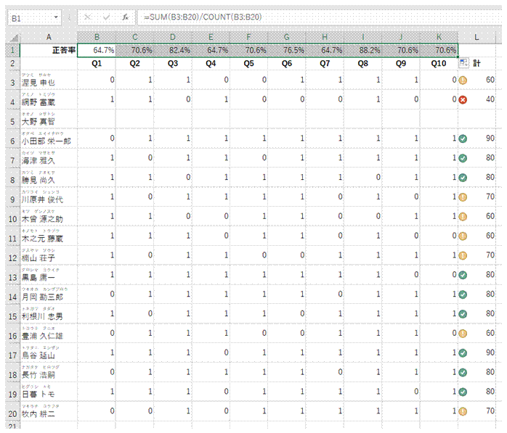
Task: Select cell I1 showing 88.2%
Action: [362, 50]
